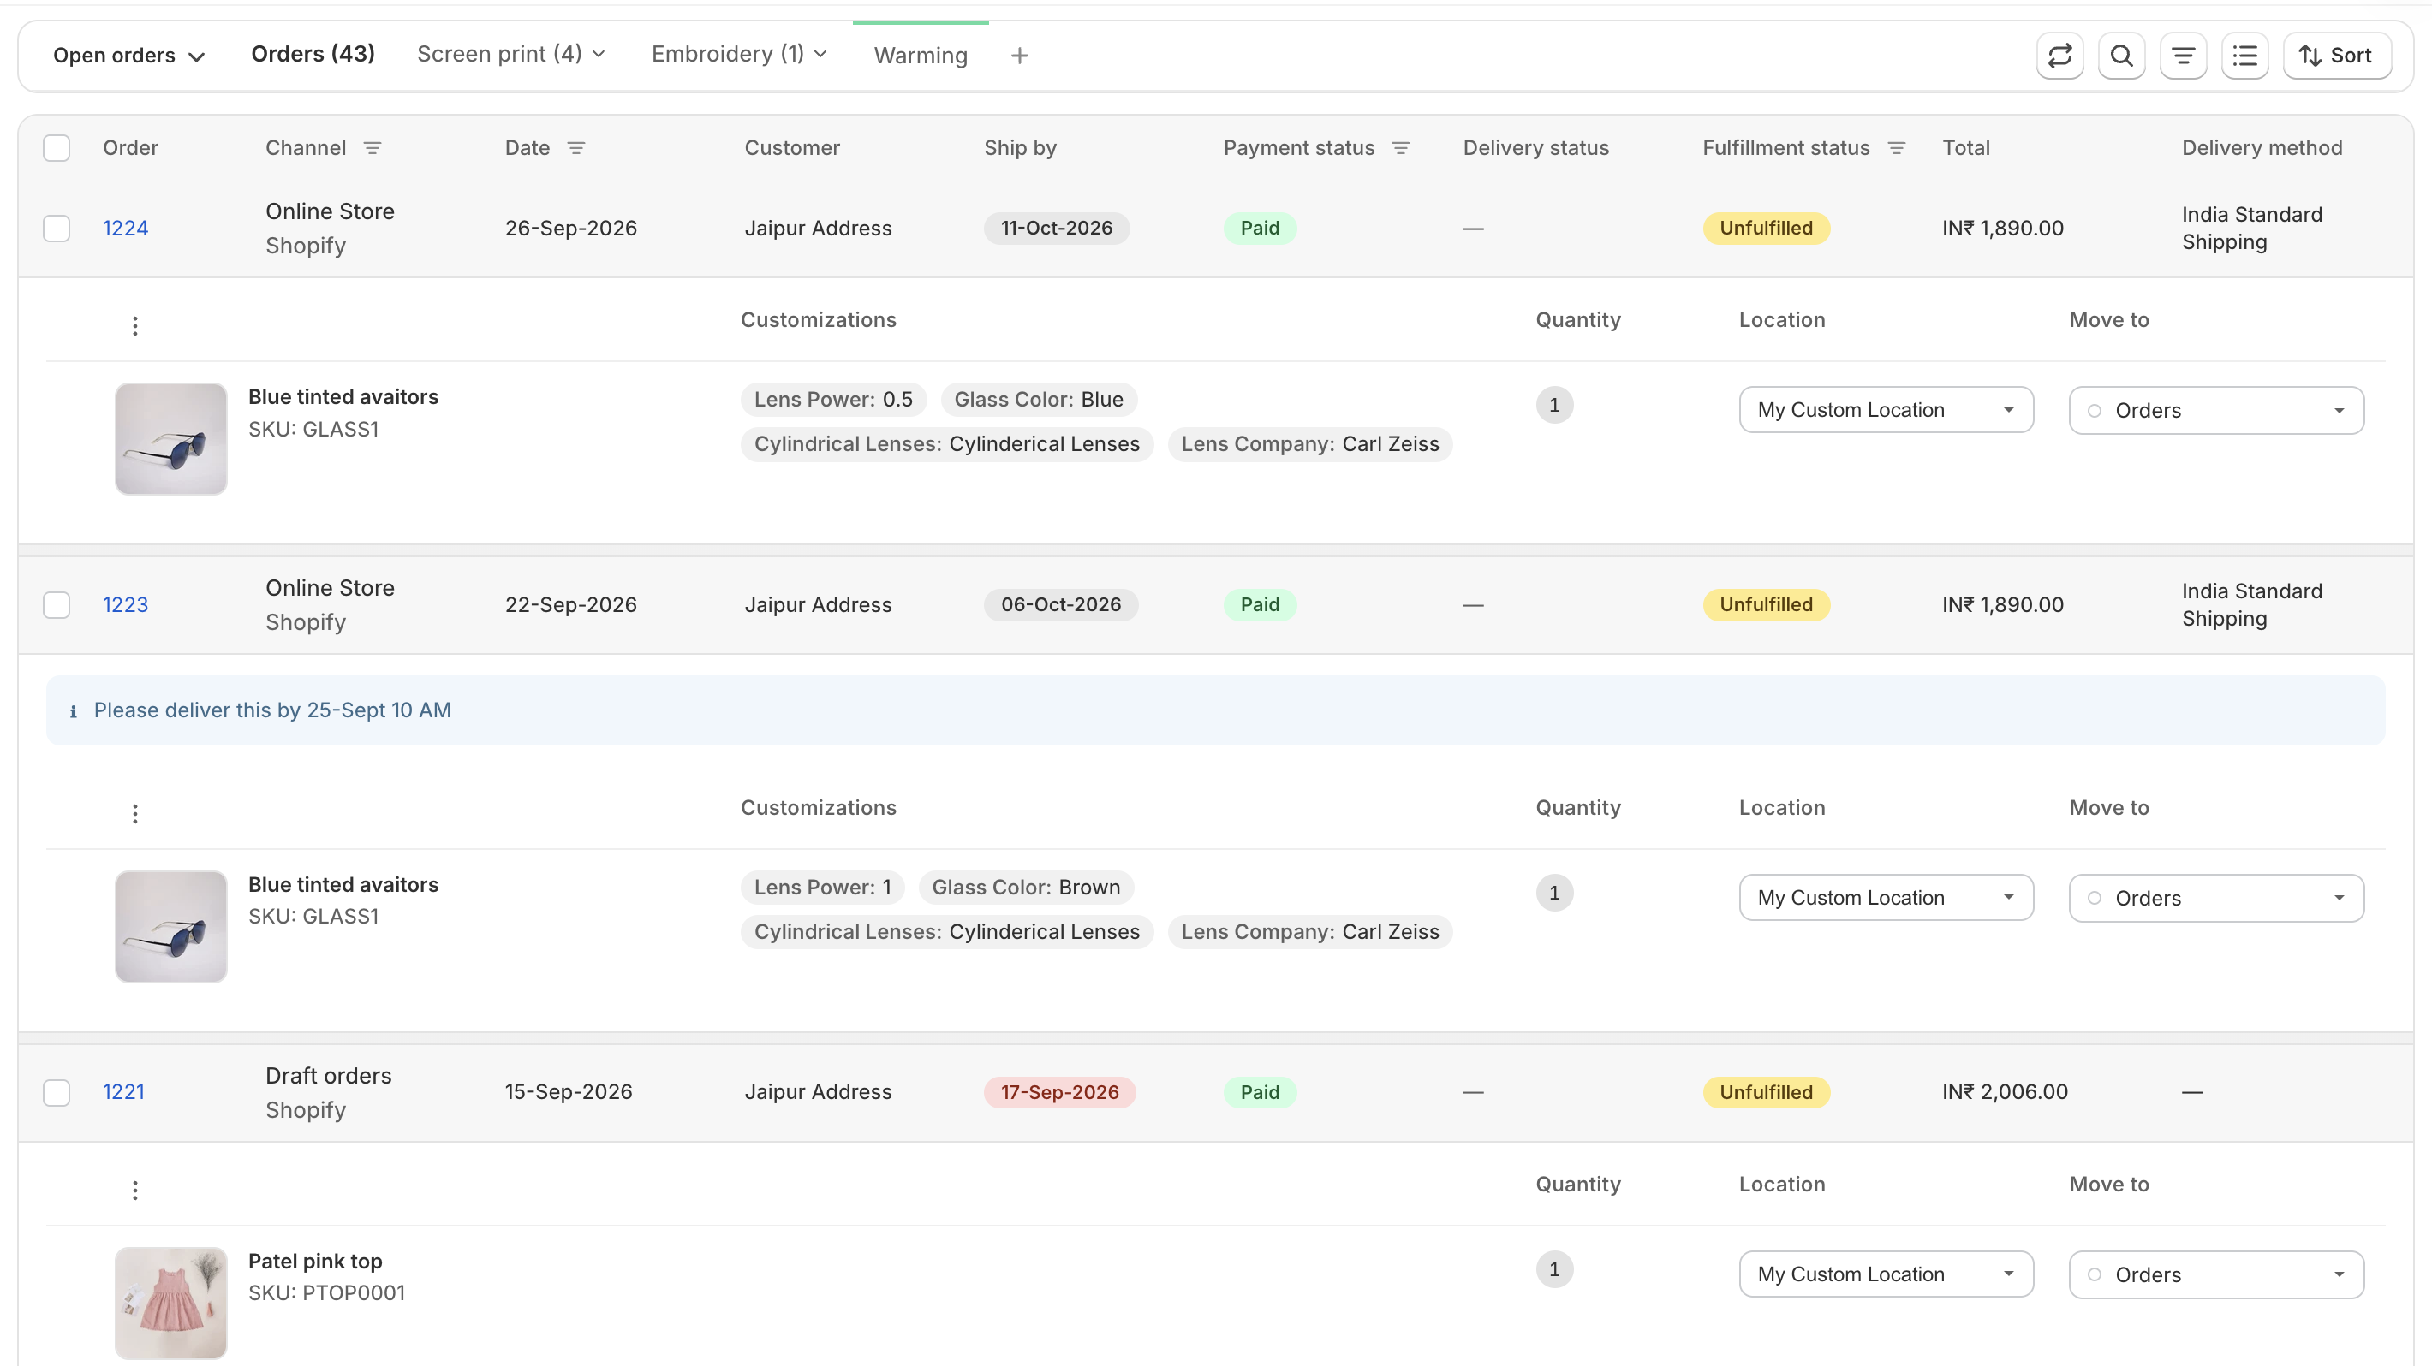Click the list view icon
This screenshot has height=1366, width=2432.
click(2244, 56)
